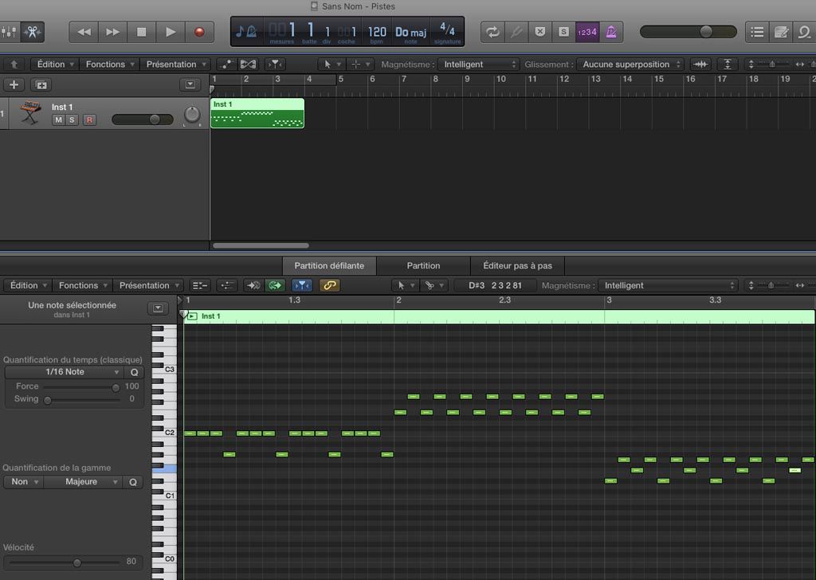Toggle Catch playhead in Tracks area
The image size is (816, 580).
275,64
